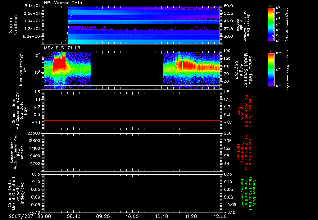This screenshot has height=220, width=318.
Task: Click the 3.1e+01 sector axis value
Action: point(32,6)
